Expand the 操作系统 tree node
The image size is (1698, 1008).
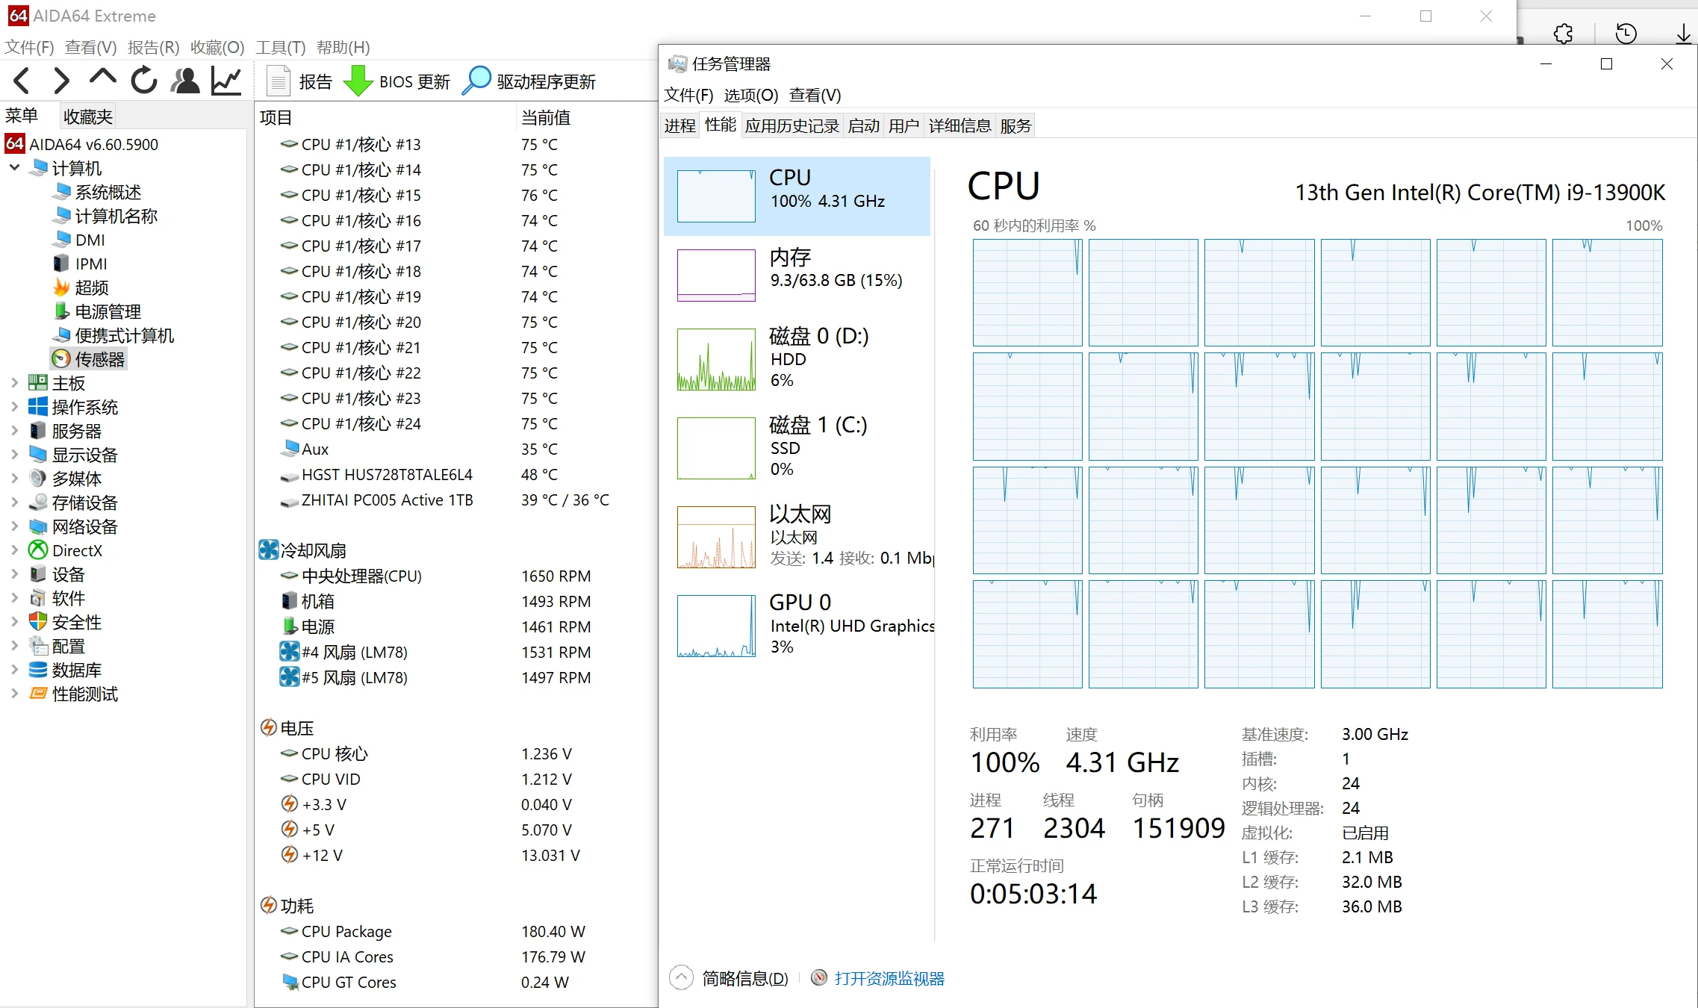14,407
